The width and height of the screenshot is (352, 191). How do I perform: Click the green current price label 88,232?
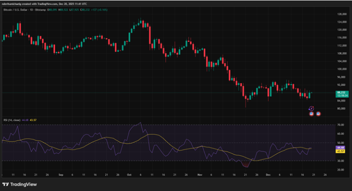coord(341,93)
